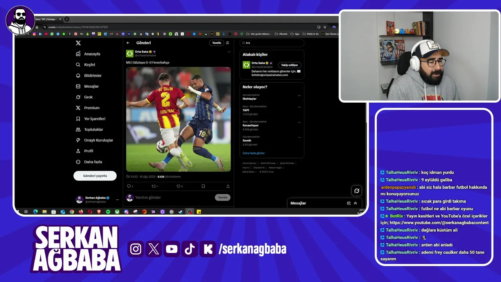Open Mesajlar in the left sidebar
501x282 pixels.
[87, 86]
